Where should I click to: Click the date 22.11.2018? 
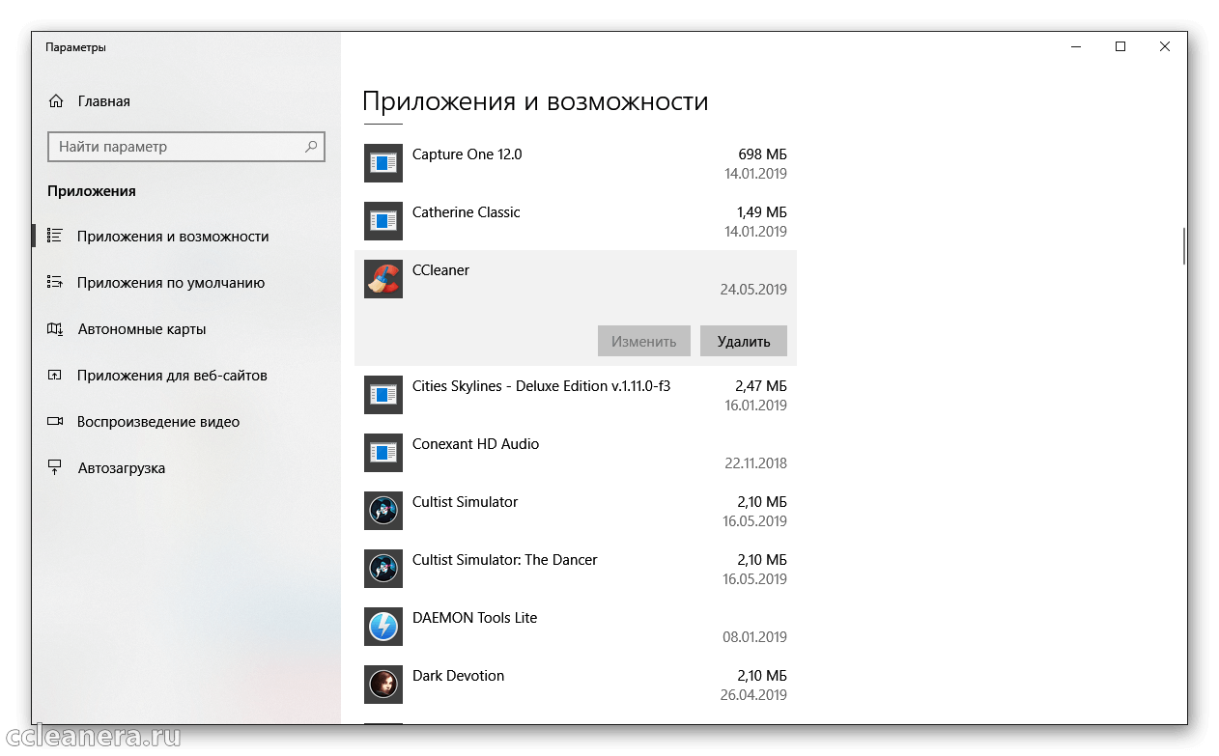coord(755,463)
